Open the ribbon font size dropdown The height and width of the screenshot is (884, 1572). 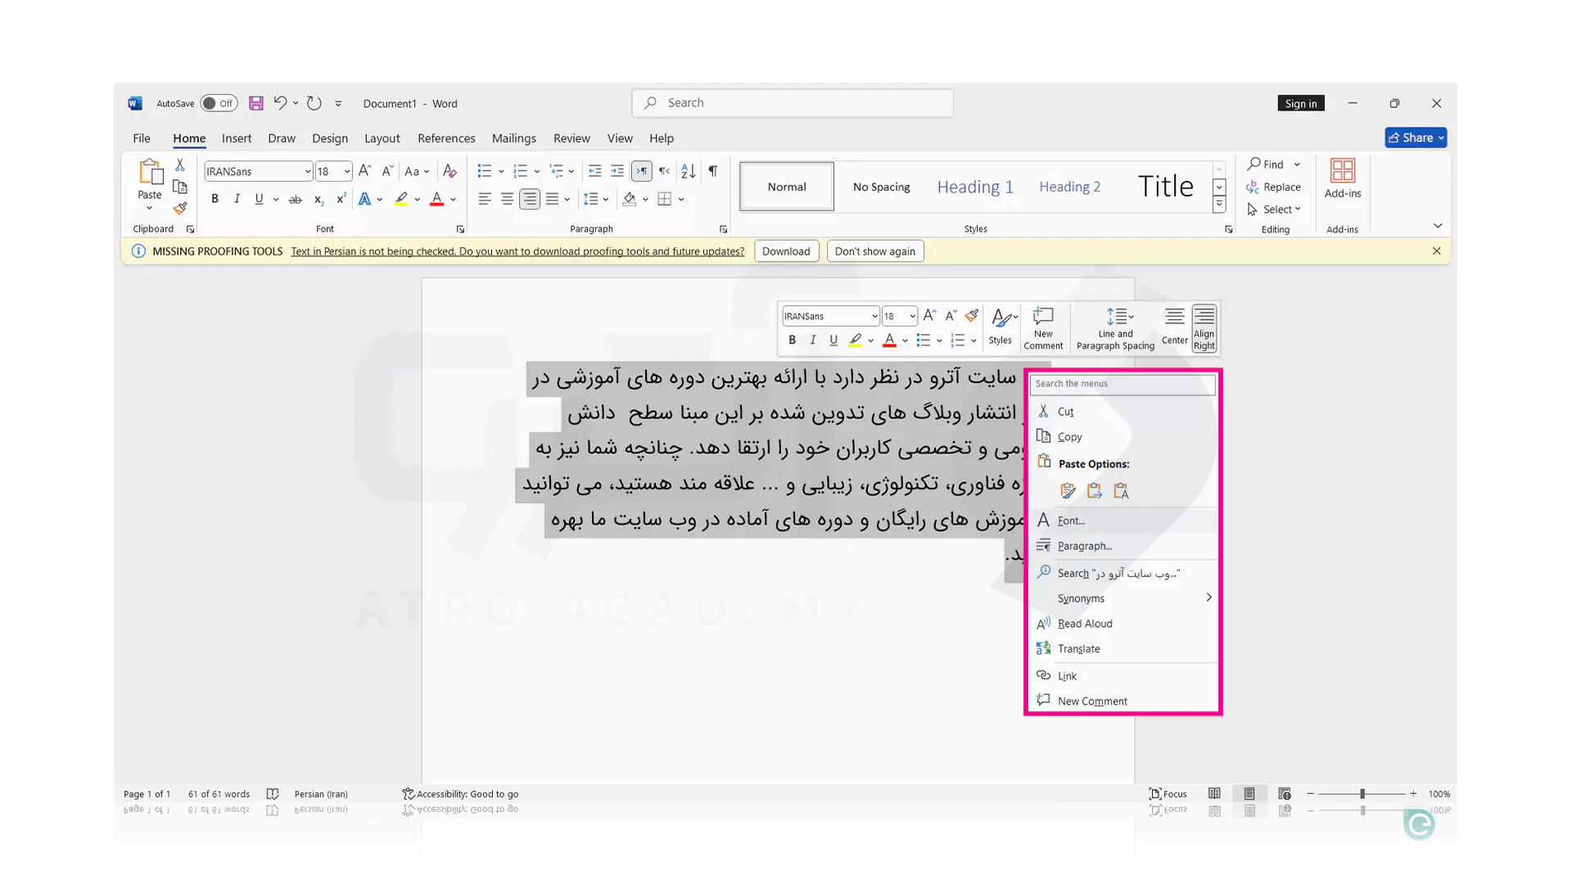point(347,171)
